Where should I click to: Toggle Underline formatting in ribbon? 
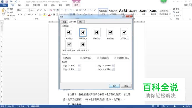click(24, 14)
